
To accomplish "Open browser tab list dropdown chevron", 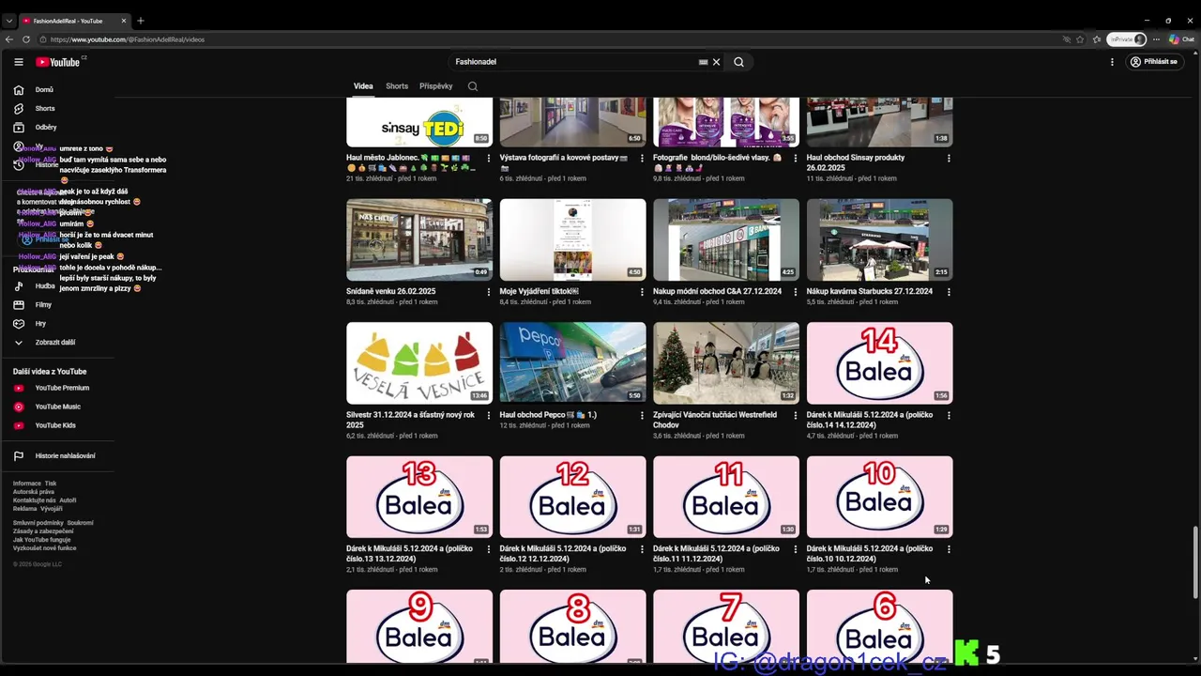I will (x=9, y=21).
